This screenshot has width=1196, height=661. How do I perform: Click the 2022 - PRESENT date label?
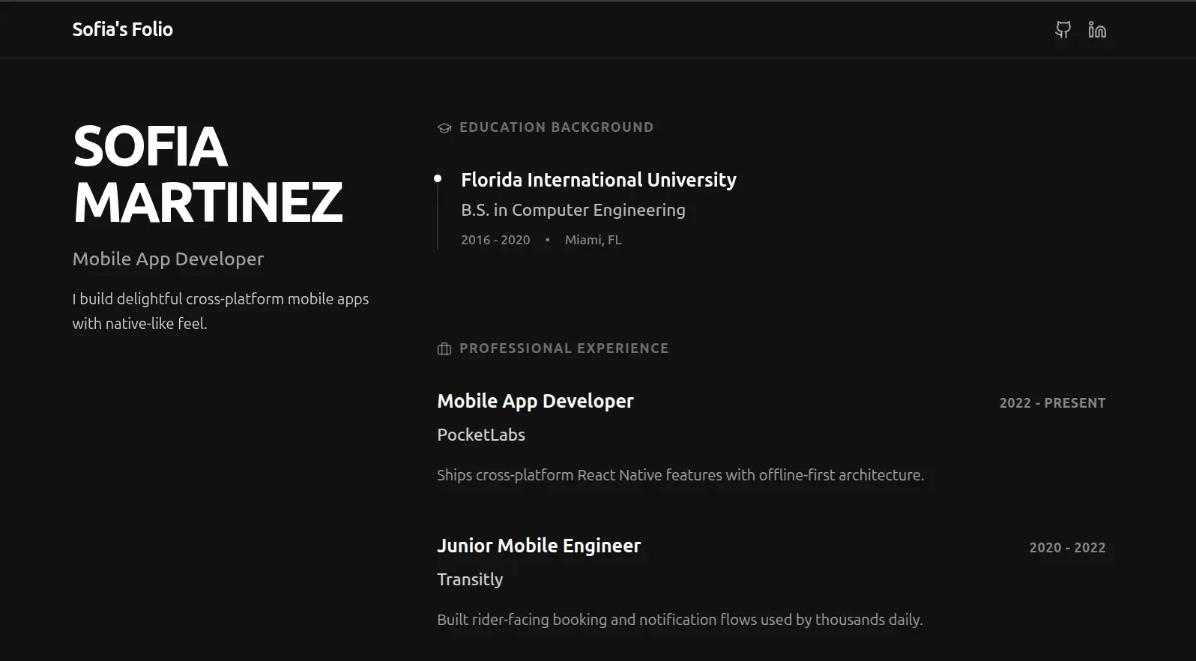[1052, 403]
